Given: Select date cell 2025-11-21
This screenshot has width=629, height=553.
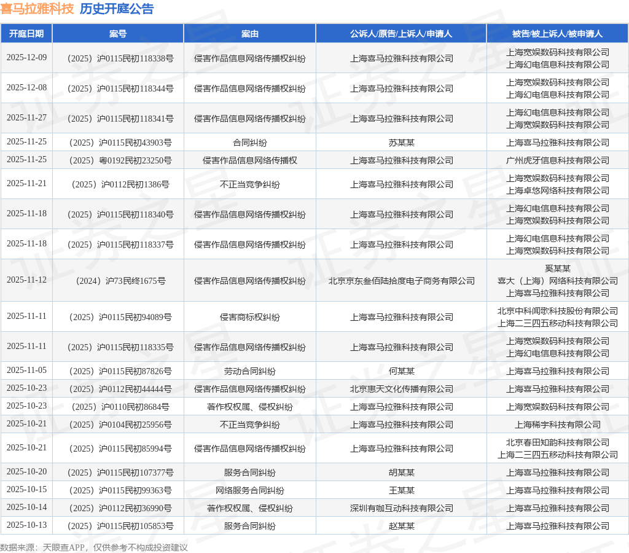Looking at the screenshot, I should click(26, 183).
